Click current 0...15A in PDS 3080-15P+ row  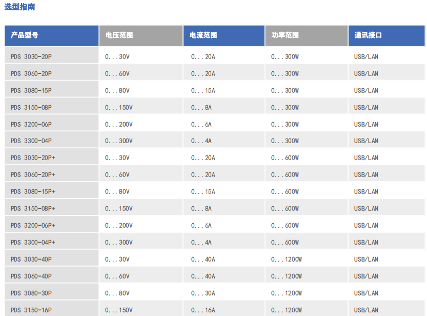(x=203, y=191)
